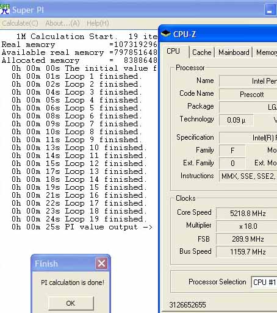The height and width of the screenshot is (313, 277).
Task: Click the 'Real memory' line
Action: click(79, 45)
